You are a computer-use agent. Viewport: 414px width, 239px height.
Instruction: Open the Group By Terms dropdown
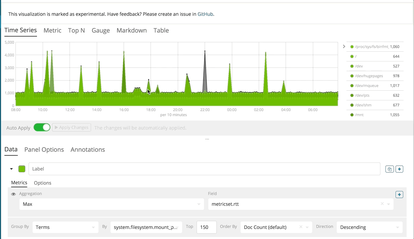[66, 227]
